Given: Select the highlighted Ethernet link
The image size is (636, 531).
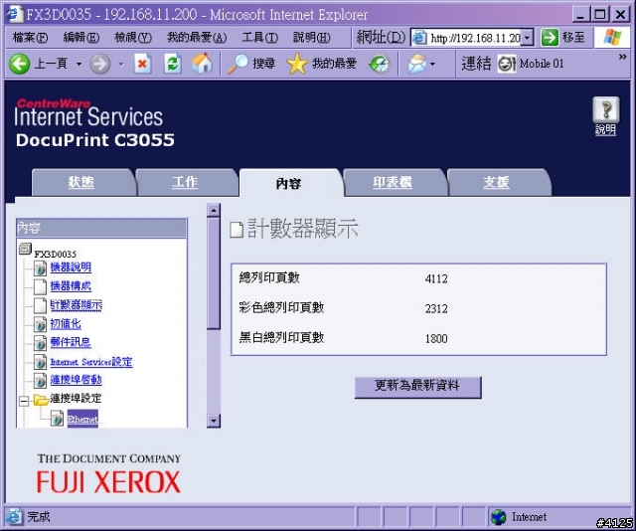Looking at the screenshot, I should 82,419.
